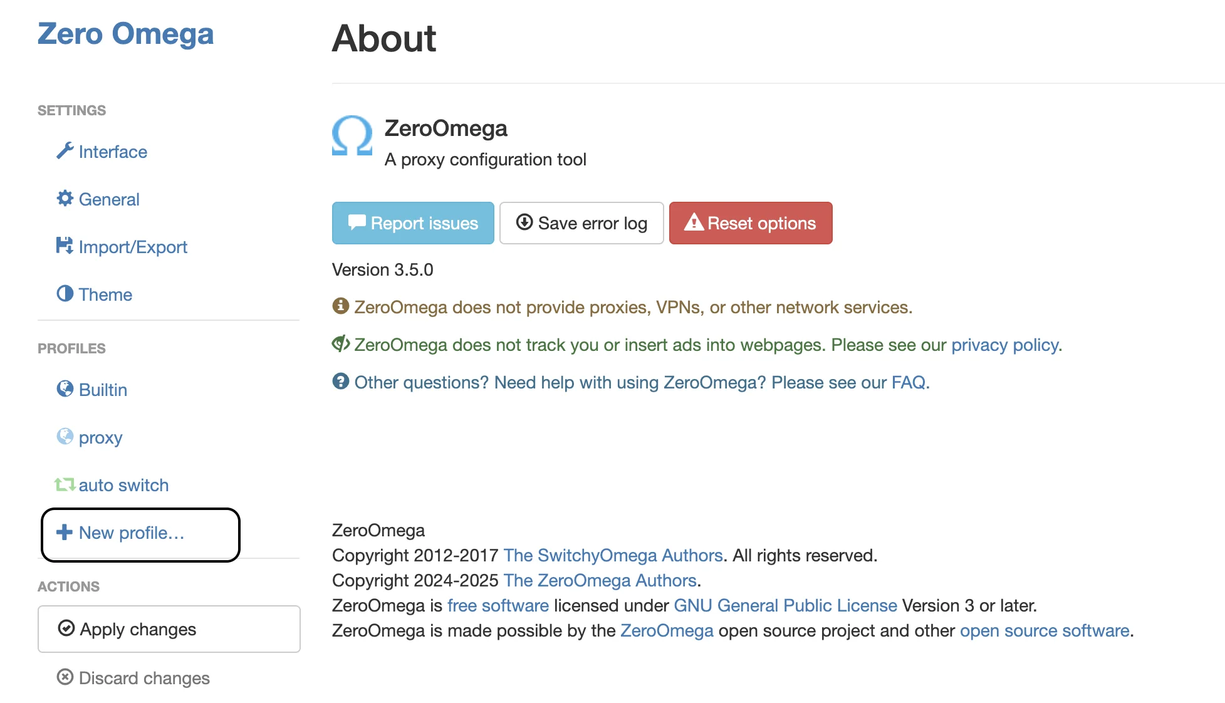Image resolution: width=1225 pixels, height=703 pixels.
Task: Click the Report issues button
Action: pyautogui.click(x=413, y=223)
